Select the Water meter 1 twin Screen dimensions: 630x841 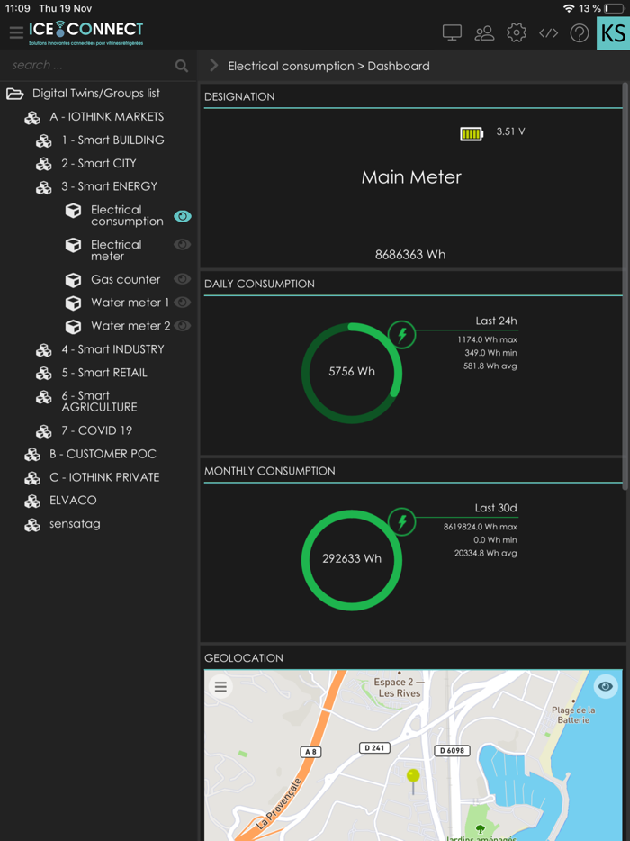pos(130,303)
